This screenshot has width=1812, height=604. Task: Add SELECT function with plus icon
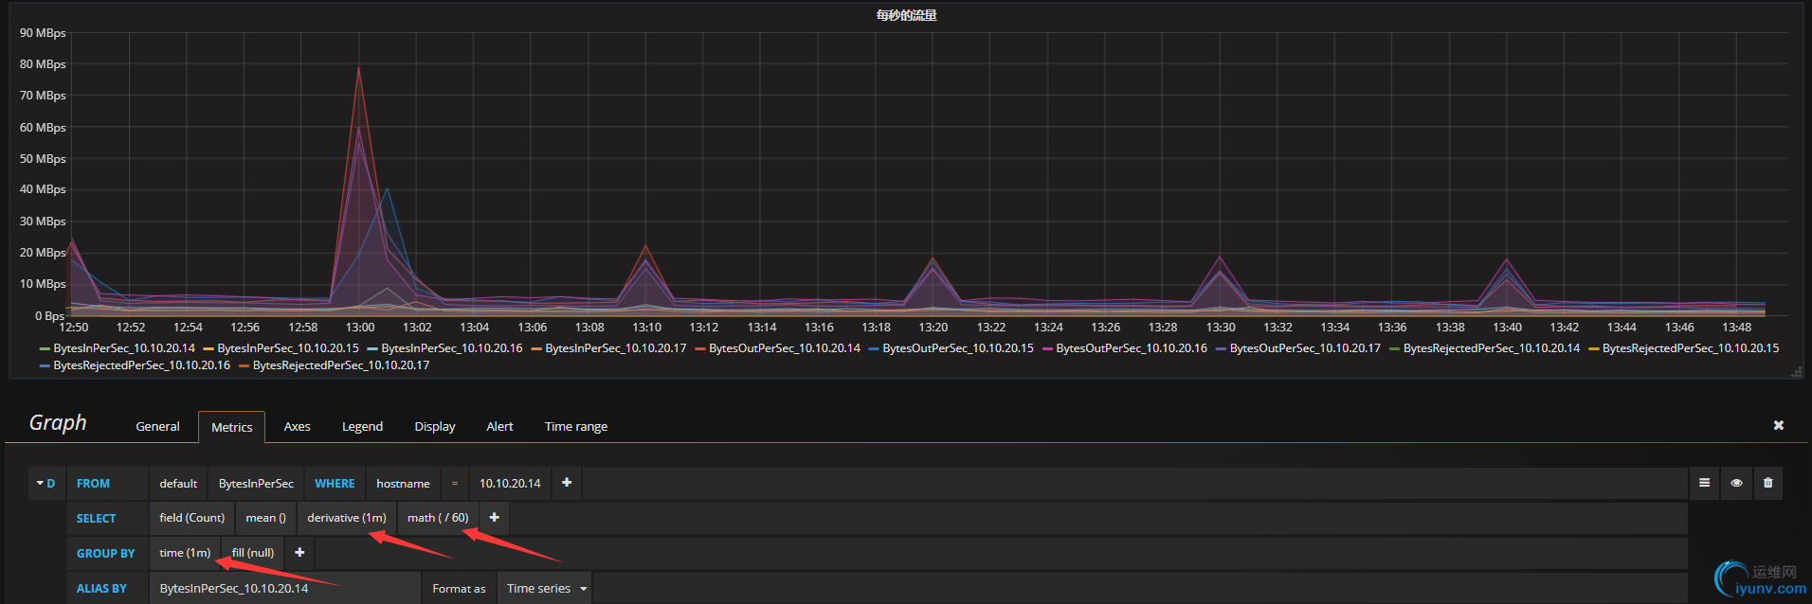tap(494, 518)
